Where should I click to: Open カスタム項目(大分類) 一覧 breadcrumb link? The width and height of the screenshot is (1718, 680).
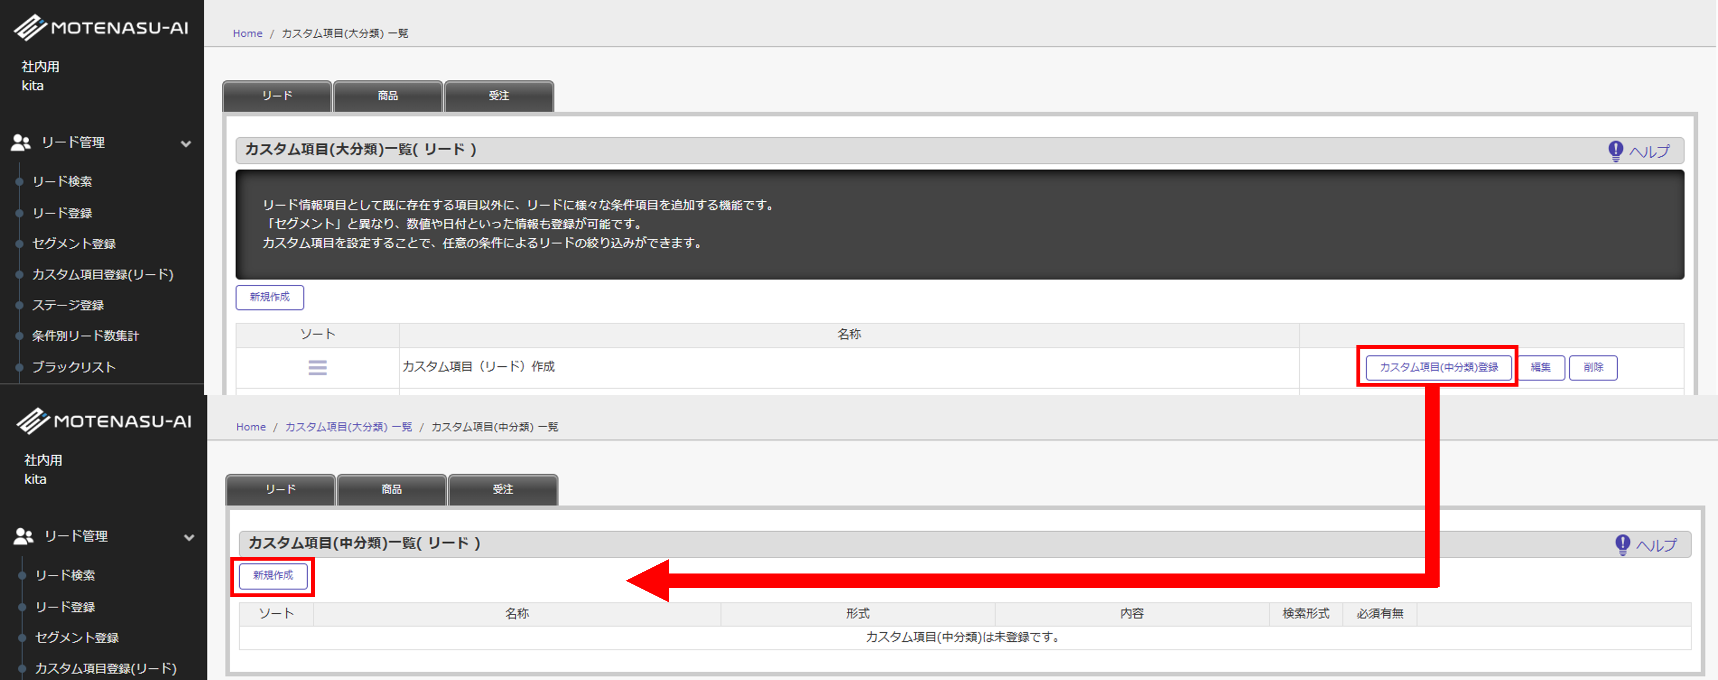pyautogui.click(x=348, y=427)
